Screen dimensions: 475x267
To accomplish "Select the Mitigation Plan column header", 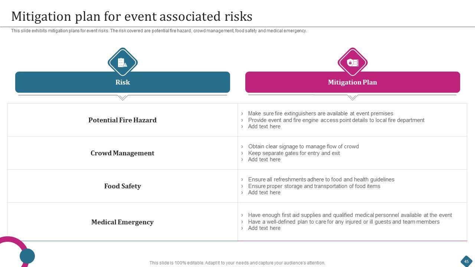I will [x=353, y=82].
